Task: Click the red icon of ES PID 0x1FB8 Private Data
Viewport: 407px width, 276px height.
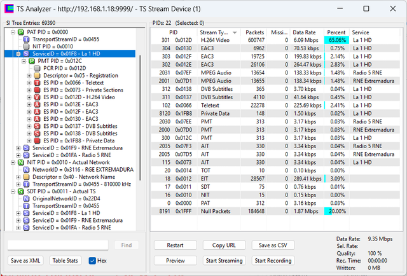Action: [37, 141]
